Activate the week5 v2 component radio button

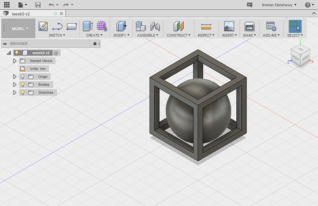tap(56, 53)
